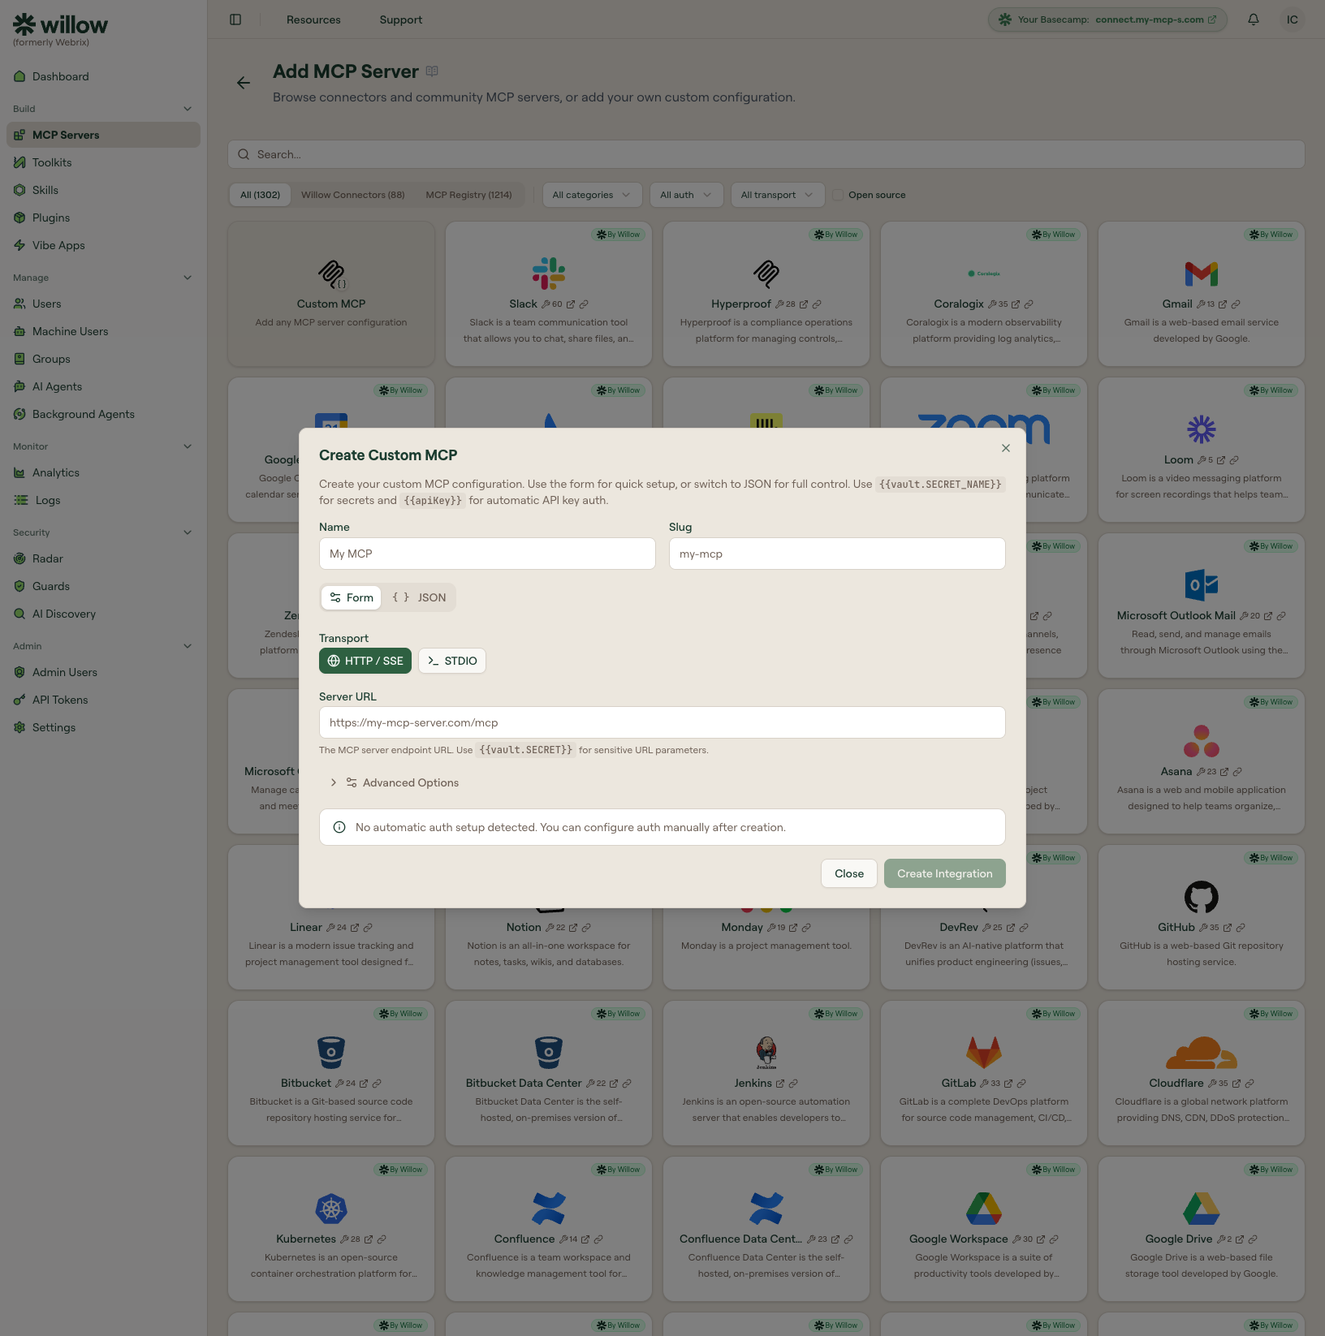Click the Google Drive logo
Viewport: 1325px width, 1336px height.
point(1202,1209)
